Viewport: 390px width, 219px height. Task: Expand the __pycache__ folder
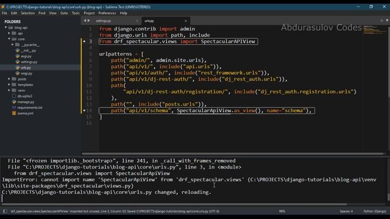point(12,44)
